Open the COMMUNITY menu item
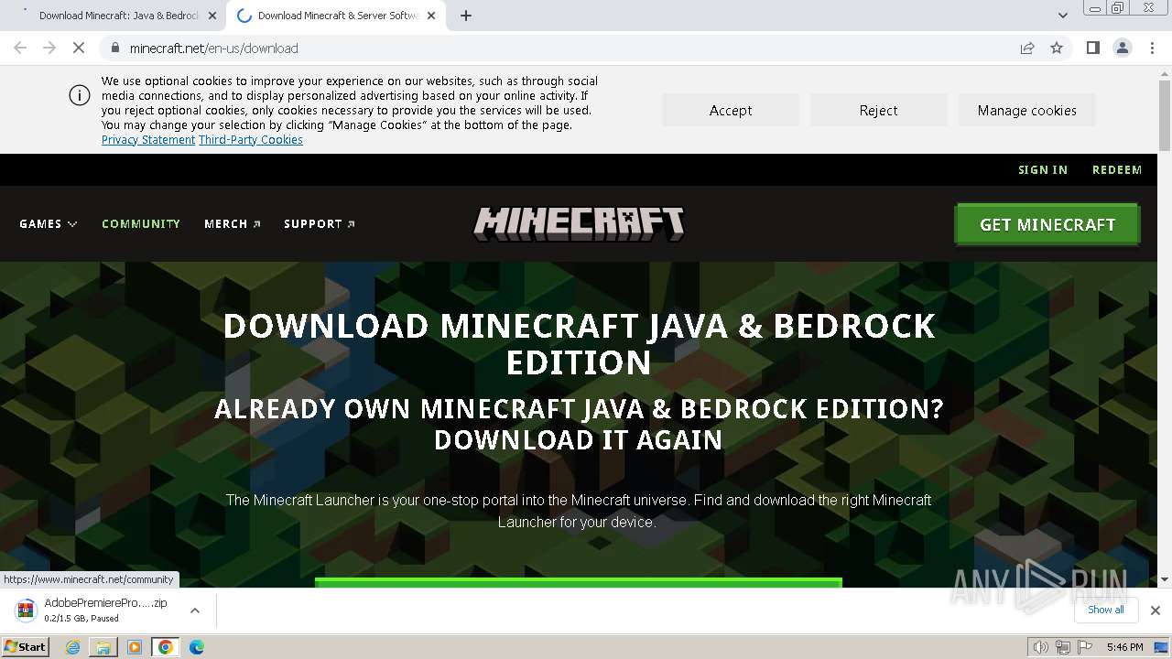Image resolution: width=1172 pixels, height=659 pixels. (x=141, y=223)
